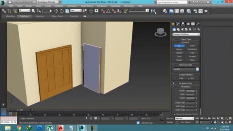This screenshot has height=131, width=233.
Task: Toggle the selection lock icon in status bar
Action: pyautogui.click(x=91, y=118)
